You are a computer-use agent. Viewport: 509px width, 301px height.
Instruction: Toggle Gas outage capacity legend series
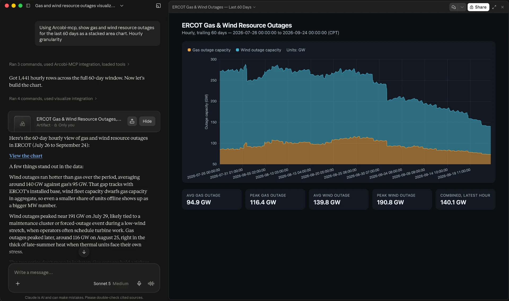pos(209,50)
